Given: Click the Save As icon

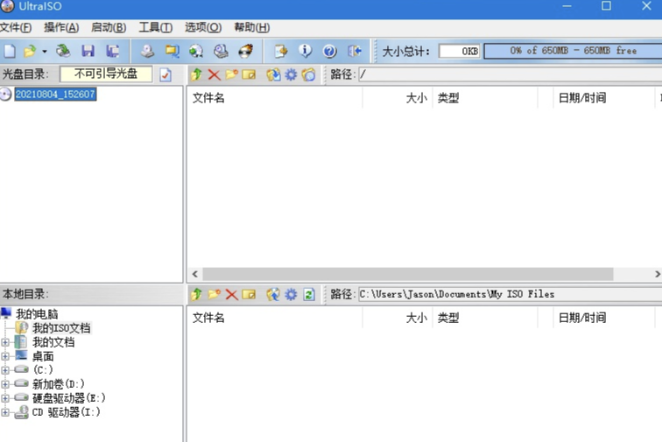Looking at the screenshot, I should (112, 51).
